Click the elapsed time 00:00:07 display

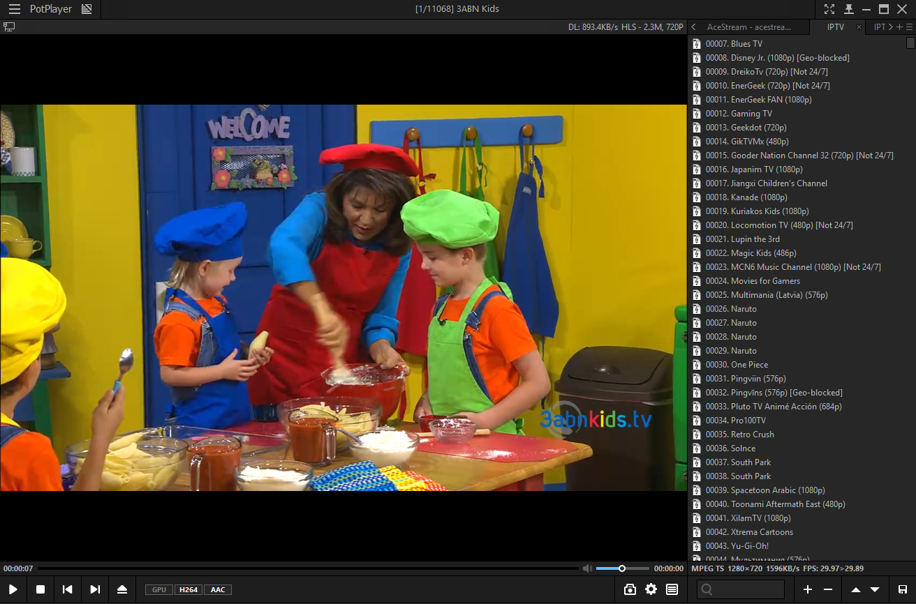coord(18,568)
